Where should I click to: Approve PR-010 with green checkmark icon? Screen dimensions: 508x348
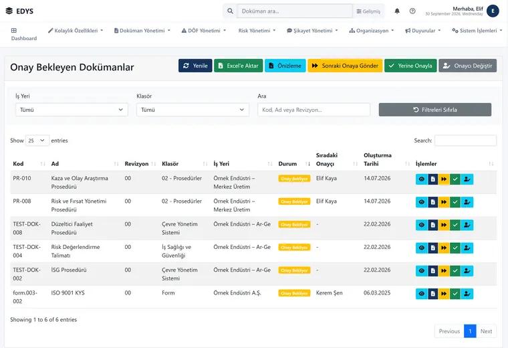coord(455,179)
